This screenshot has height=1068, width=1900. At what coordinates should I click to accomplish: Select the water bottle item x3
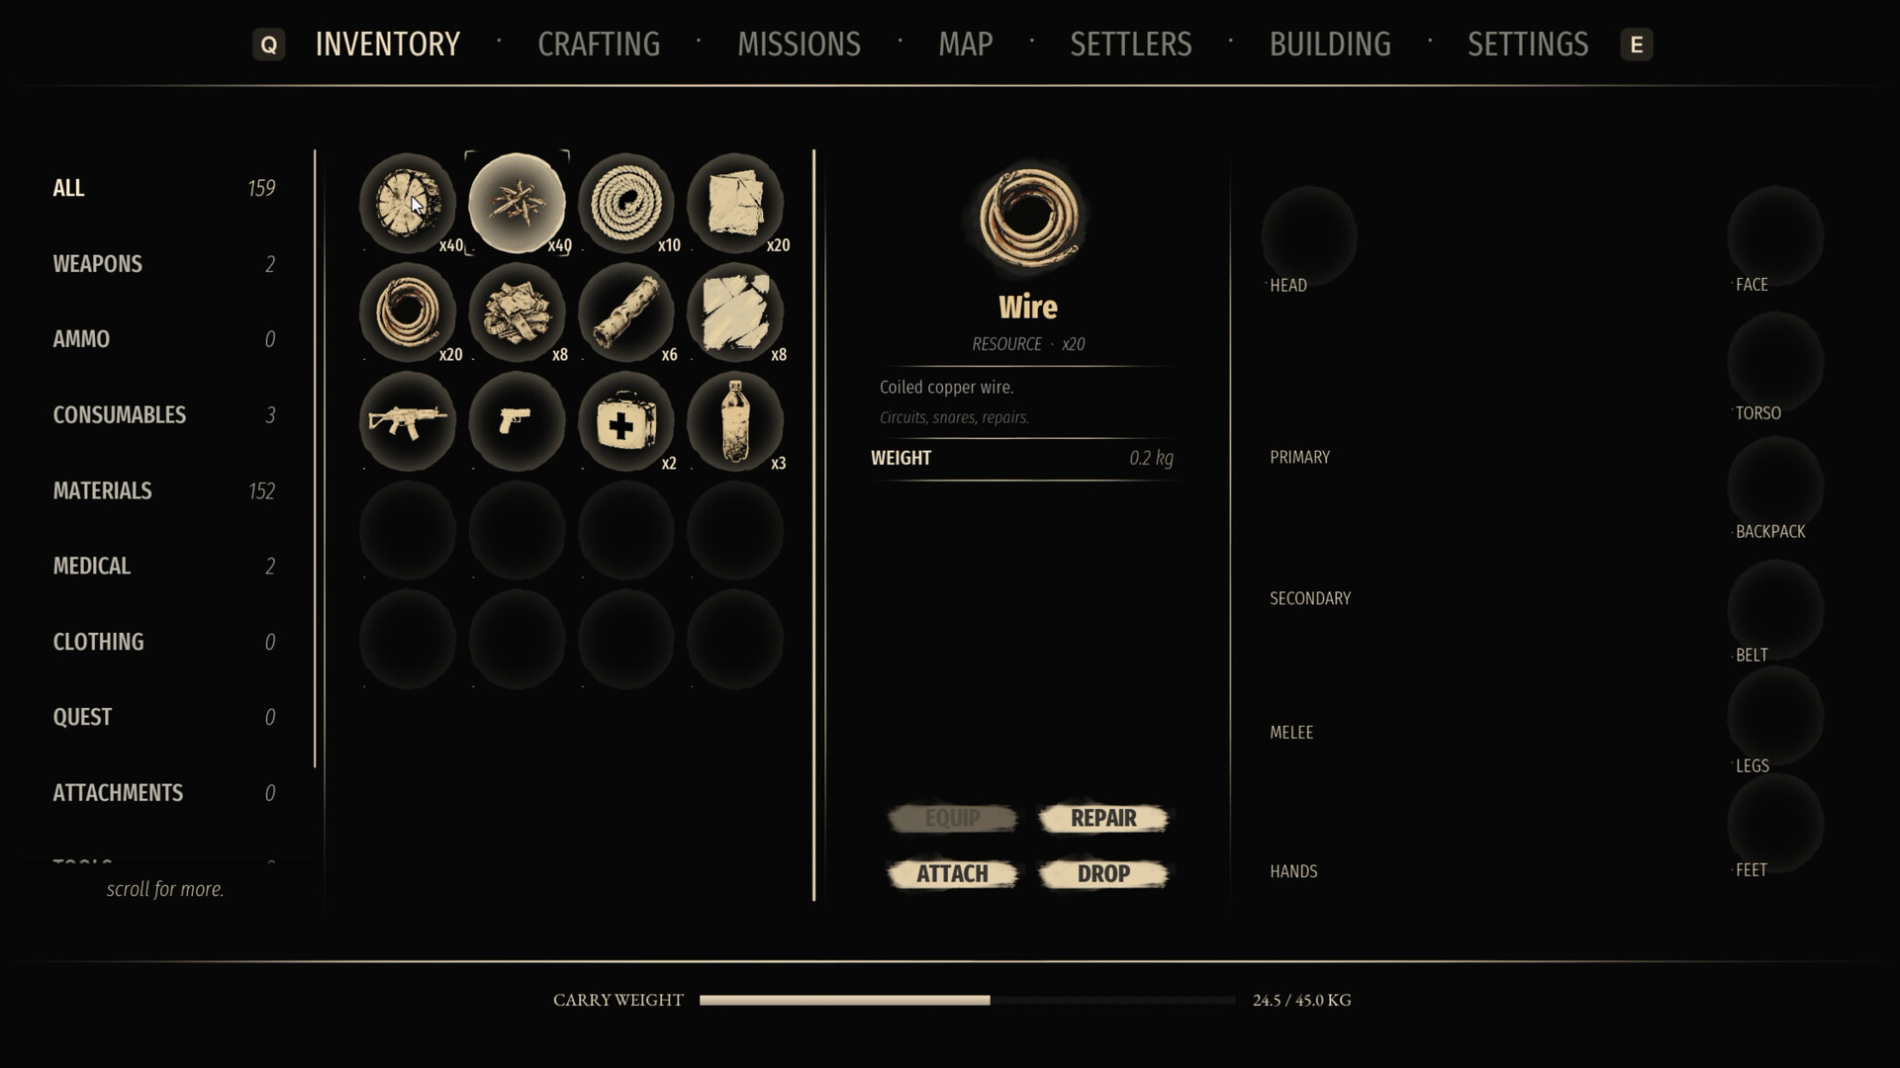[735, 421]
